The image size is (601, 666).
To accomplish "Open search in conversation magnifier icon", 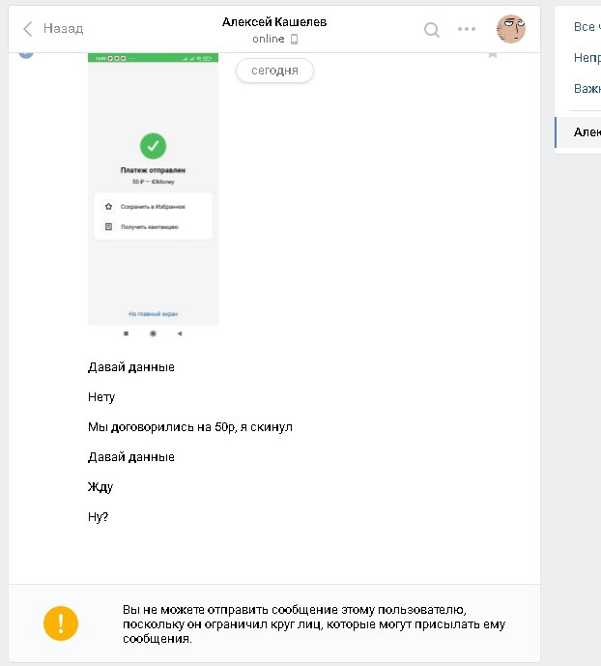I will (x=432, y=29).
